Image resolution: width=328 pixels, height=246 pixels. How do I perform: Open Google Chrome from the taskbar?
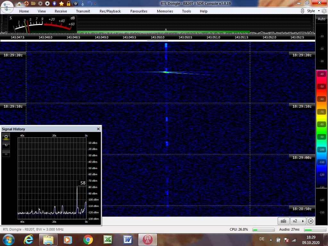(88, 240)
